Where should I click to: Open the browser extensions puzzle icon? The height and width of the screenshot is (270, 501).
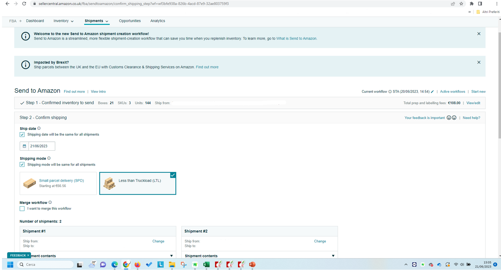(471, 4)
